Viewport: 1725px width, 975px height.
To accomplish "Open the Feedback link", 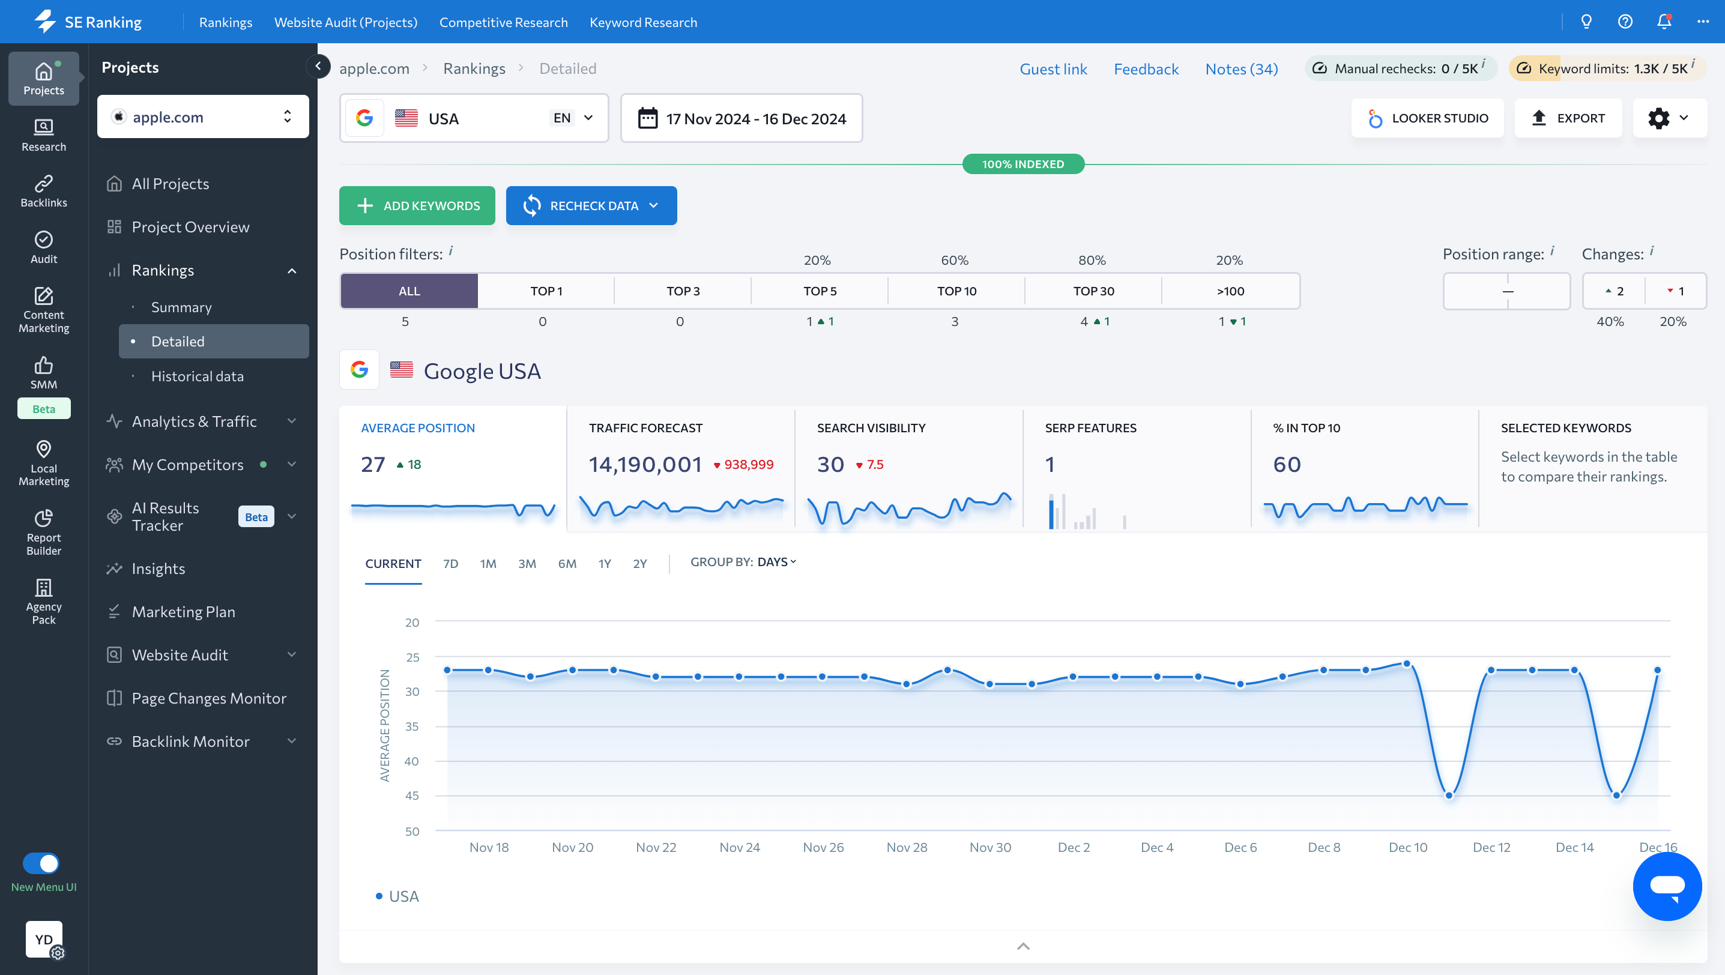I will pos(1146,68).
